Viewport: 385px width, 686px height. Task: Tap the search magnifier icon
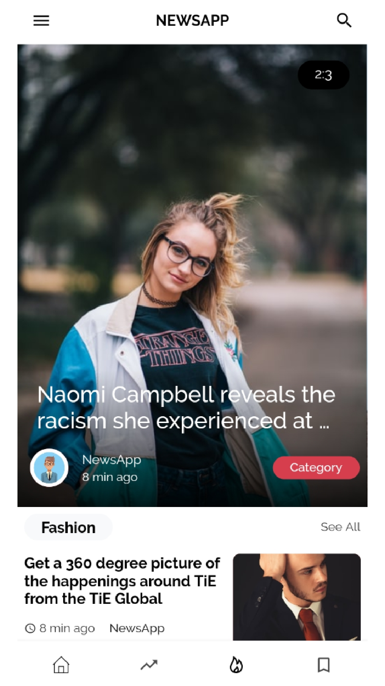[344, 20]
